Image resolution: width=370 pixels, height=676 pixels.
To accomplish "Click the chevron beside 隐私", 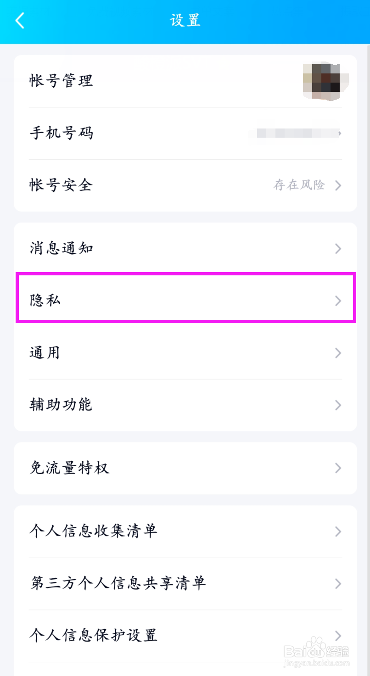I will 338,301.
